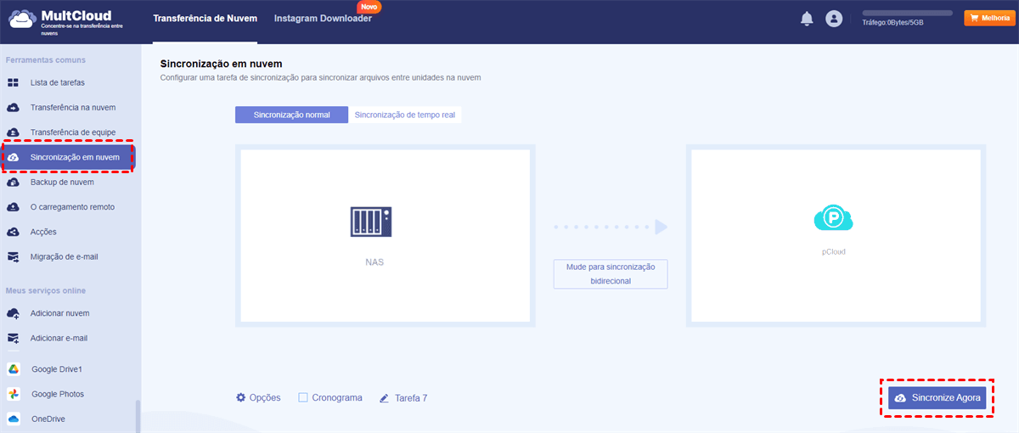Click the Sincronização em nuvem sidebar icon
The height and width of the screenshot is (433, 1019).
pyautogui.click(x=13, y=157)
